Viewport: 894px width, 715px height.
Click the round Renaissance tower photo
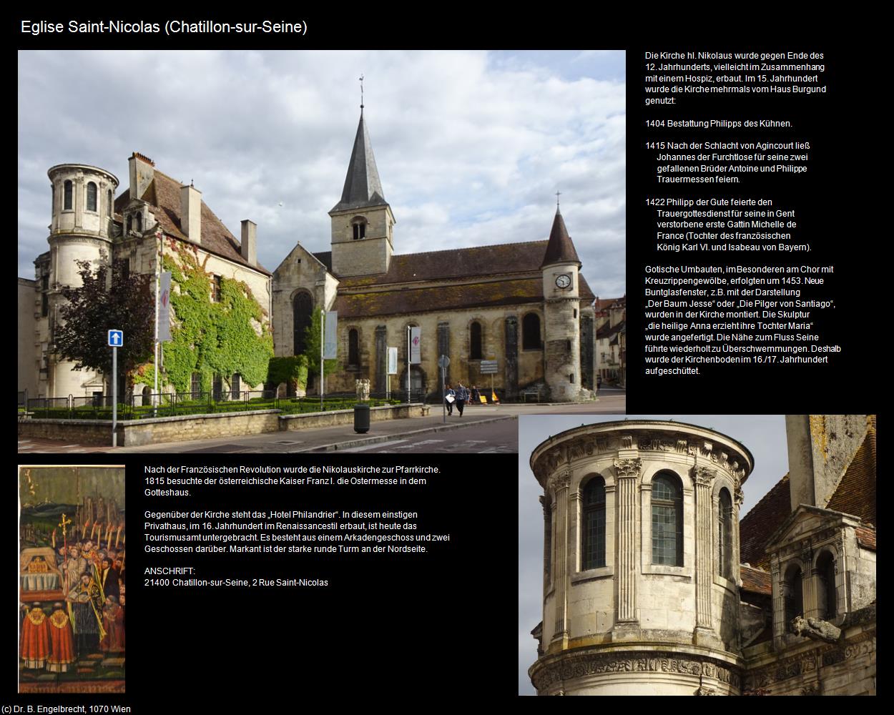pos(697,555)
